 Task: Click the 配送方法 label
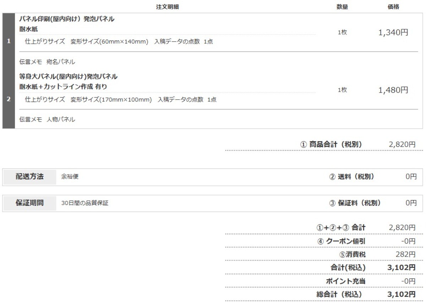point(29,177)
